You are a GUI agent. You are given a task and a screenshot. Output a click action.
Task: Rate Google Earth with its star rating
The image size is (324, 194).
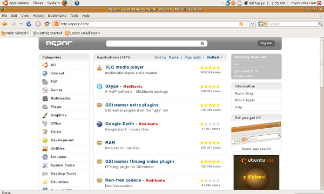[x=210, y=124]
